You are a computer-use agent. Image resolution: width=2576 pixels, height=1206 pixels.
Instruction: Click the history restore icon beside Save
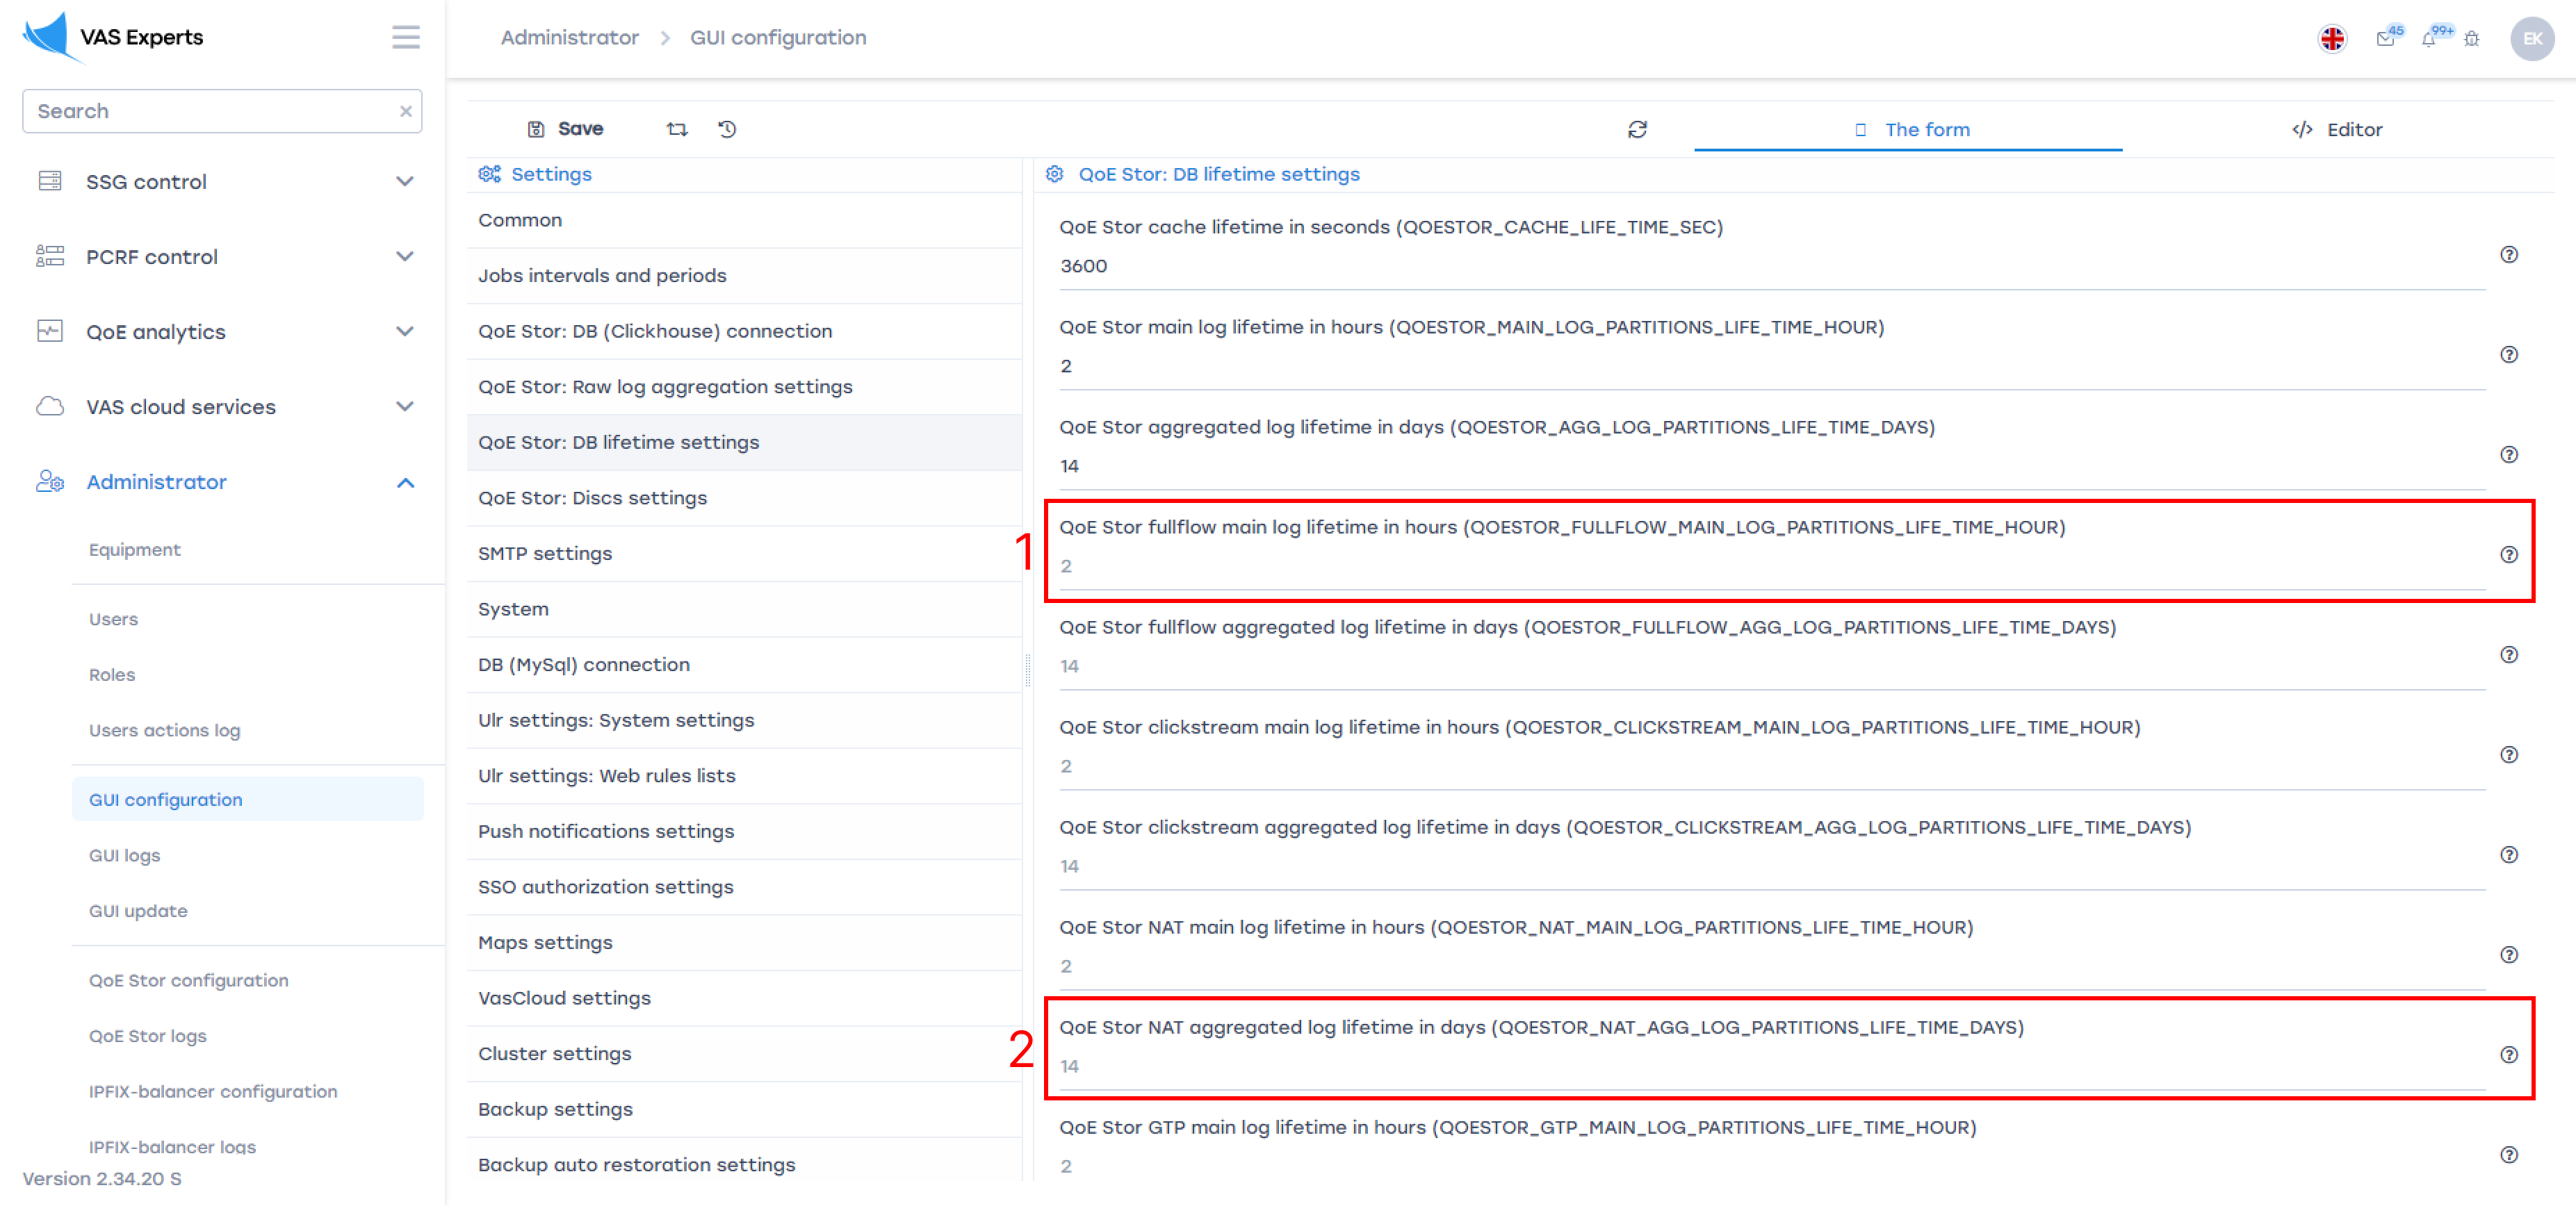coord(727,129)
